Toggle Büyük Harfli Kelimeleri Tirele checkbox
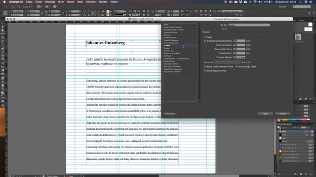 tap(205, 66)
